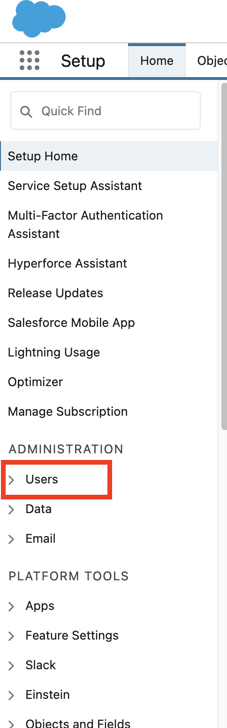Expand the Slack section chevron

(x=12, y=665)
